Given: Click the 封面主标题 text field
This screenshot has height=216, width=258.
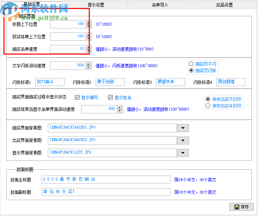Looking at the screenshot, I should click(106, 180).
